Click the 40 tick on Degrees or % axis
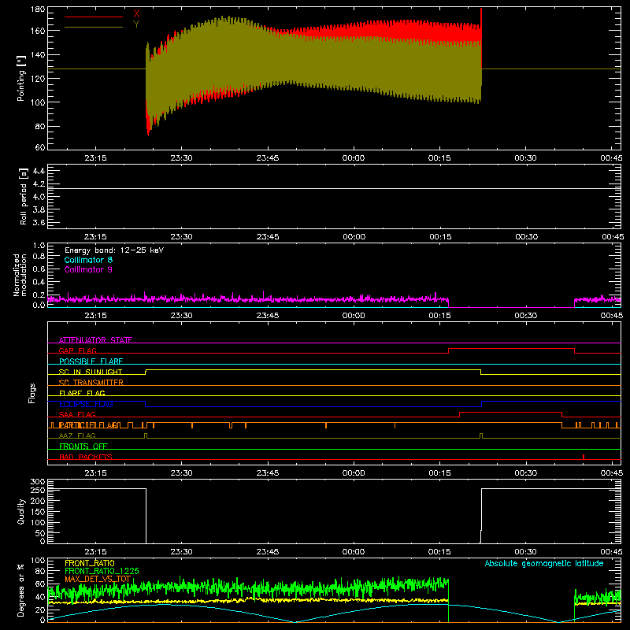Screen dimensions: 630x630 [x=40, y=597]
